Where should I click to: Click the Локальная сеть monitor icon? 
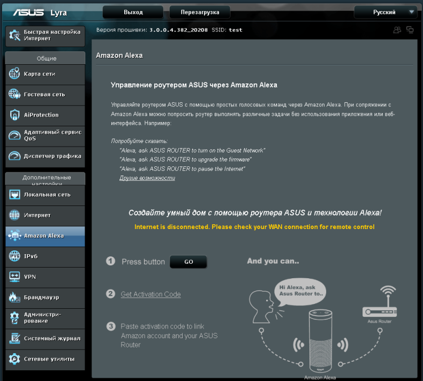point(14,194)
